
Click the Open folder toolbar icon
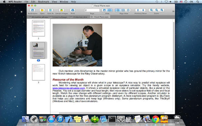42,10
